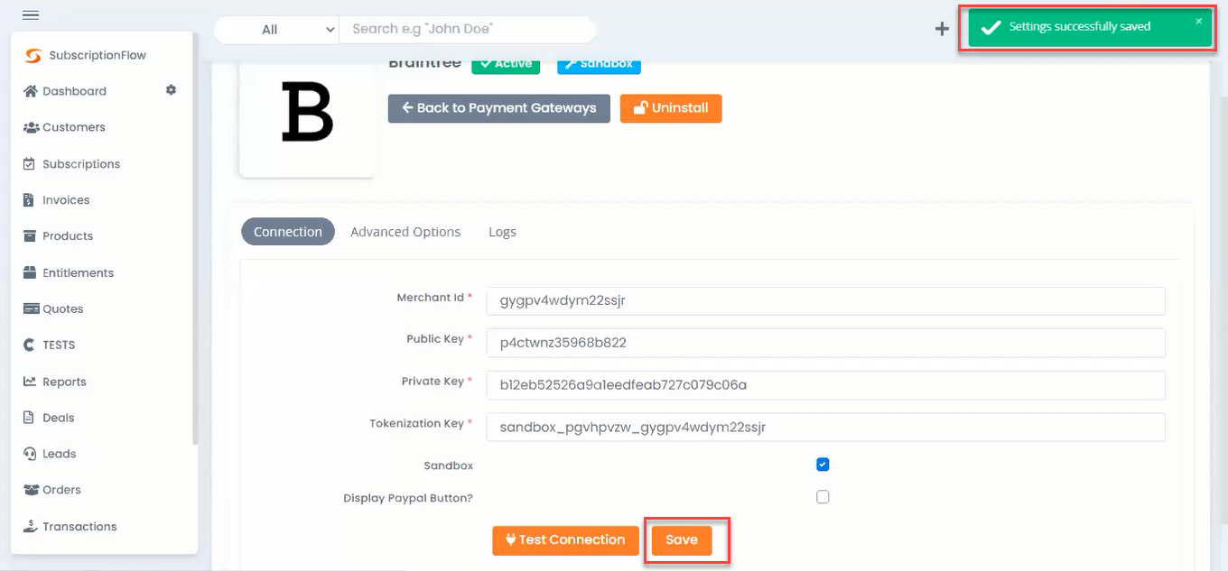
Task: Click the Orders box icon
Action: coord(31,490)
